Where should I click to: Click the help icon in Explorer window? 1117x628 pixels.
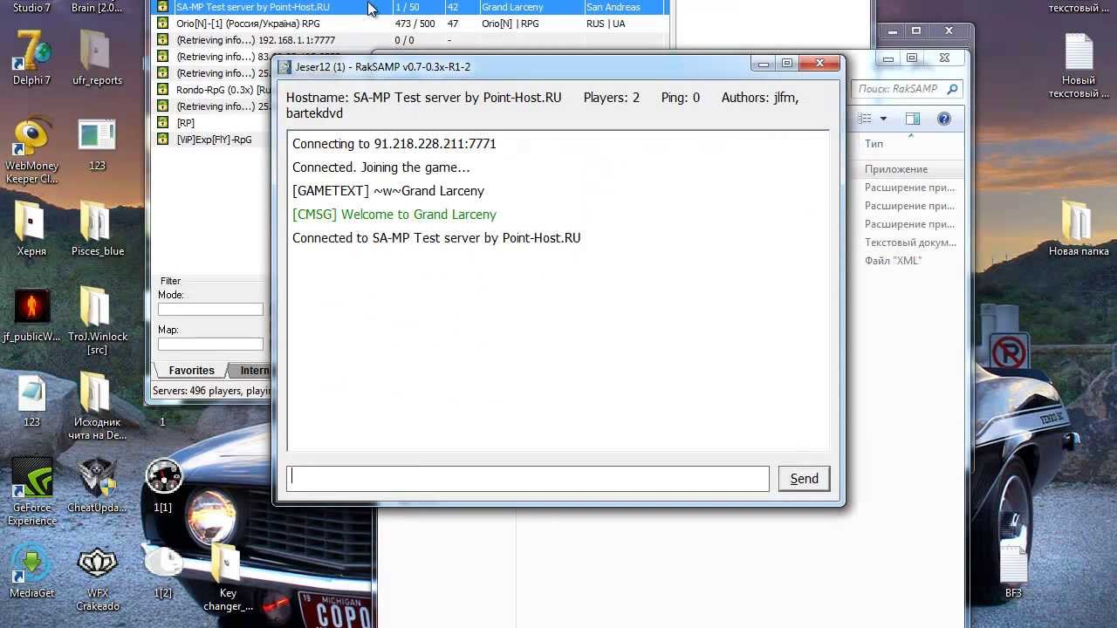(x=943, y=119)
